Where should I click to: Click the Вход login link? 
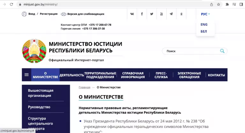click(32, 14)
